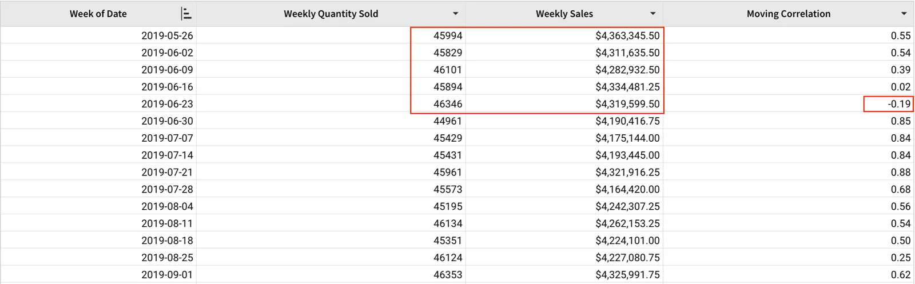Click sales cell $4,227,080.75

(x=564, y=258)
